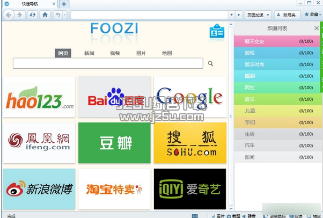Click the scrollbar up arrow
The height and width of the screenshot is (218, 323).
(x=231, y=24)
